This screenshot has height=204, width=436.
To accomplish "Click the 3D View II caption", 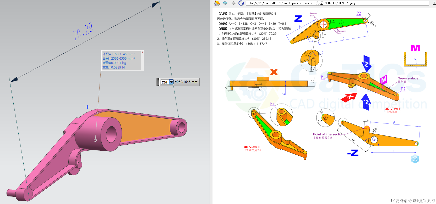I will [252, 147].
